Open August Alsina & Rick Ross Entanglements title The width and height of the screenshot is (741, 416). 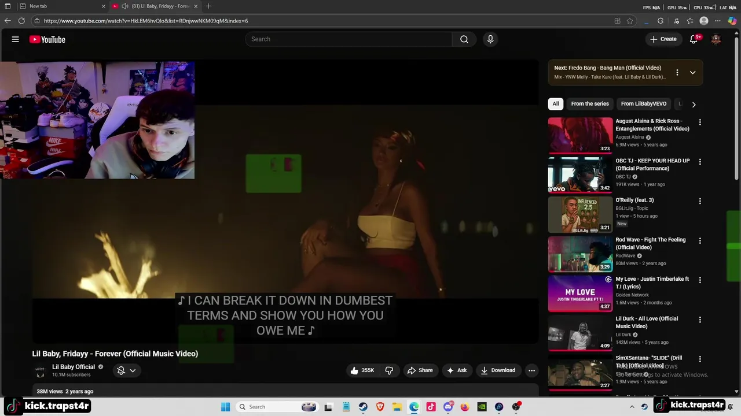[652, 125]
